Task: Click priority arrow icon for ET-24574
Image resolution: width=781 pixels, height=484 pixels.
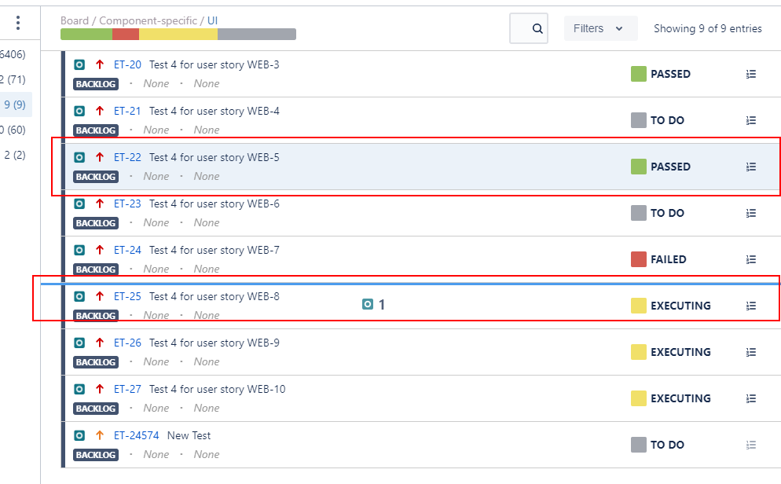Action: point(100,435)
